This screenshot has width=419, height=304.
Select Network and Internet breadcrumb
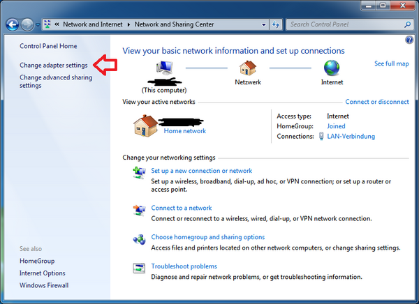coord(93,24)
